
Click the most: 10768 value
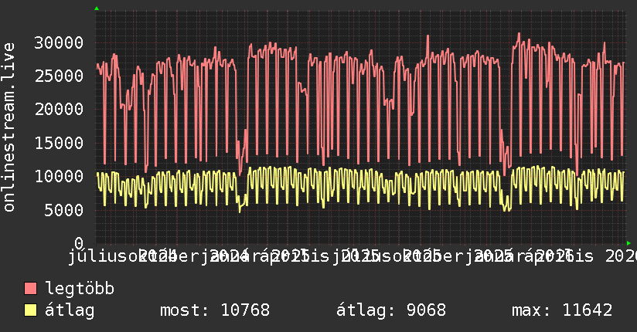(215, 310)
